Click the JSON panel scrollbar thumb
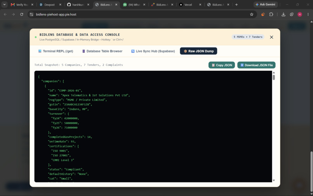The image size is (313, 196). [274, 77]
